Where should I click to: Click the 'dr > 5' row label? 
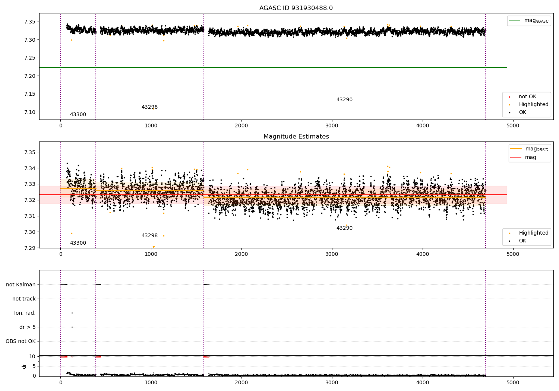coord(28,327)
